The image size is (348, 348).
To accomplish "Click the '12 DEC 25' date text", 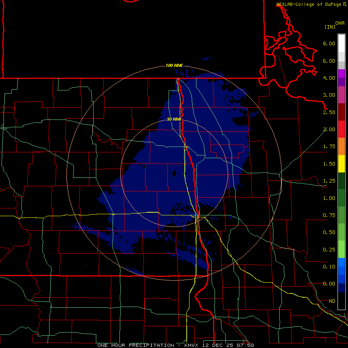I will [x=218, y=345].
